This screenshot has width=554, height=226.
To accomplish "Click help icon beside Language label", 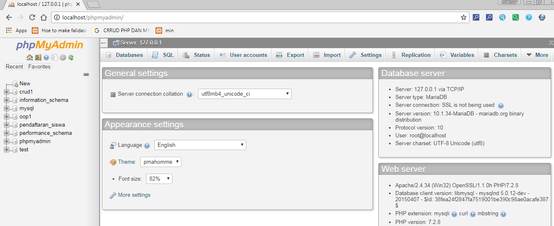I will pyautogui.click(x=147, y=146).
